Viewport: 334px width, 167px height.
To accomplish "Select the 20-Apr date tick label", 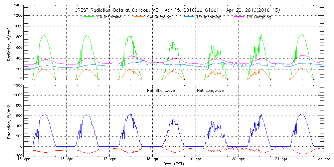I will (238, 159).
